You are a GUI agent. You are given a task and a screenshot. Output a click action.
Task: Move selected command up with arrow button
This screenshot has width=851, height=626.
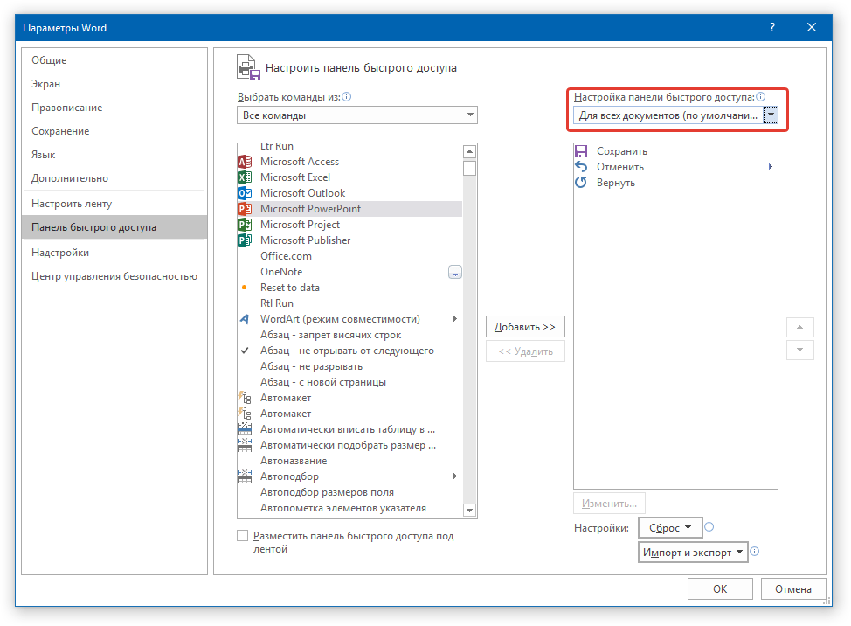tap(800, 327)
